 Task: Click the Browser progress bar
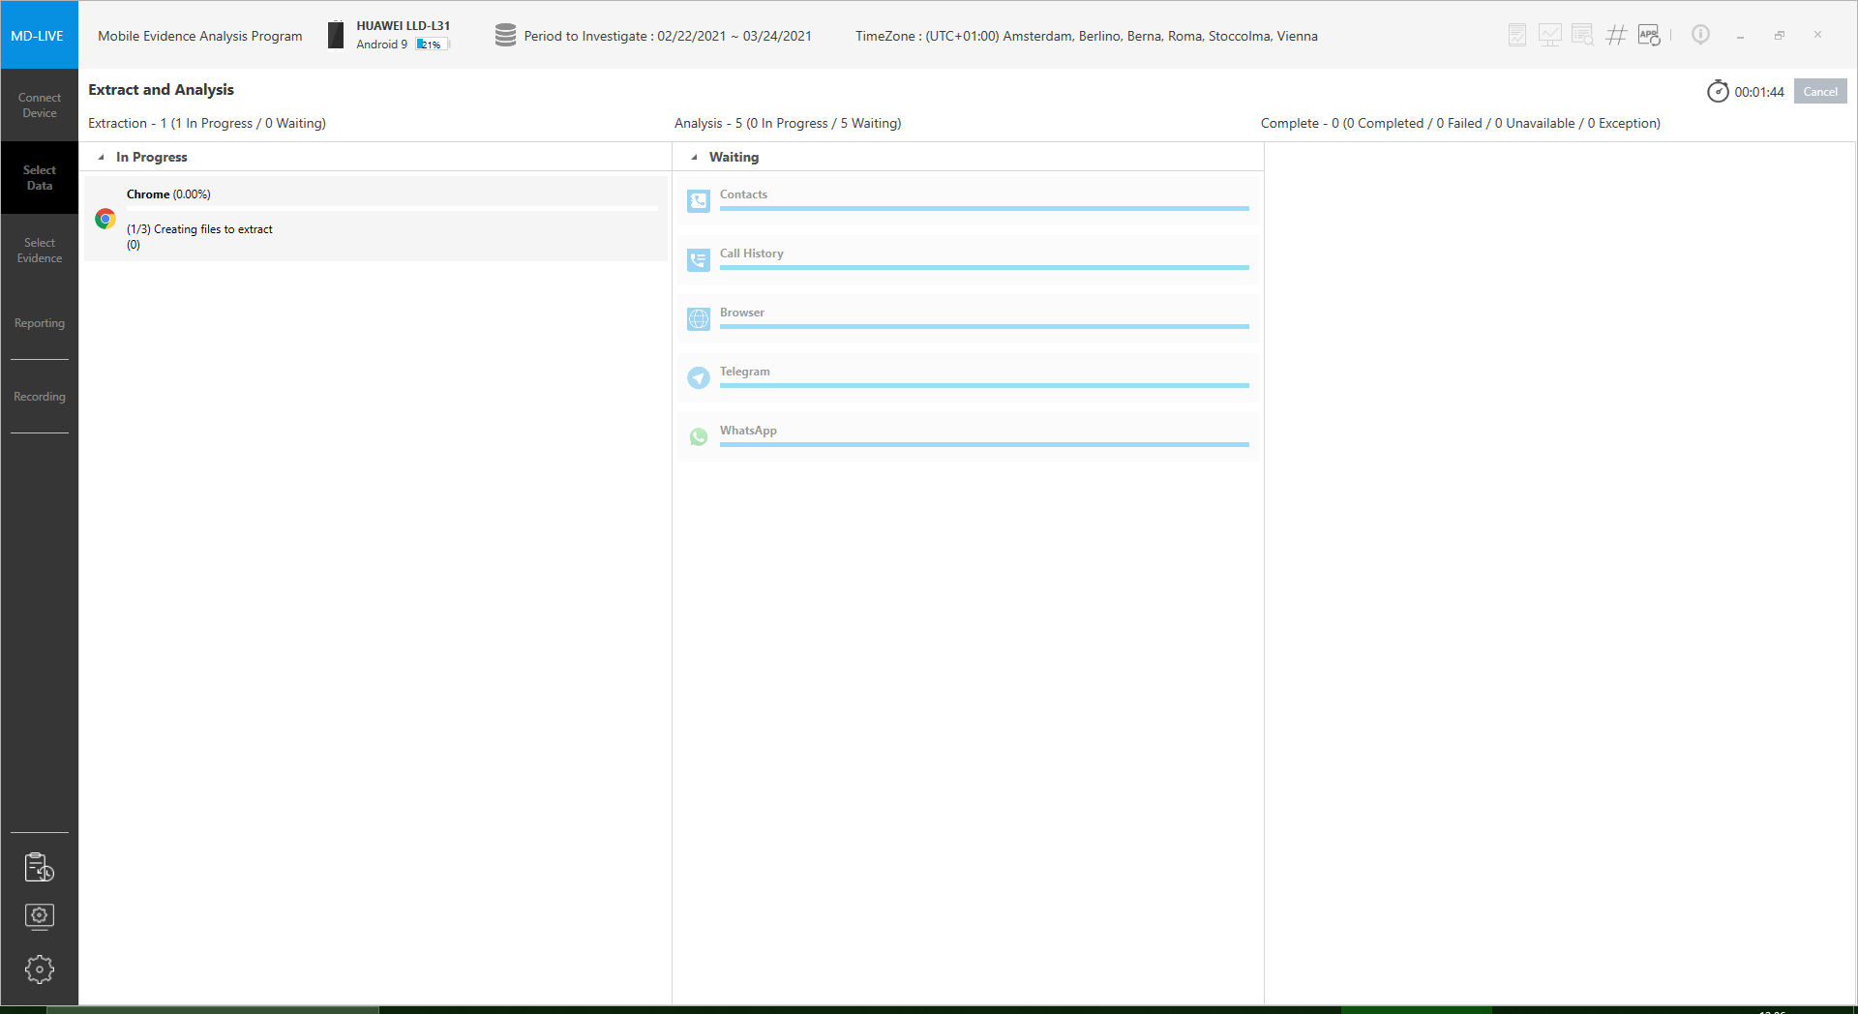coord(984,326)
